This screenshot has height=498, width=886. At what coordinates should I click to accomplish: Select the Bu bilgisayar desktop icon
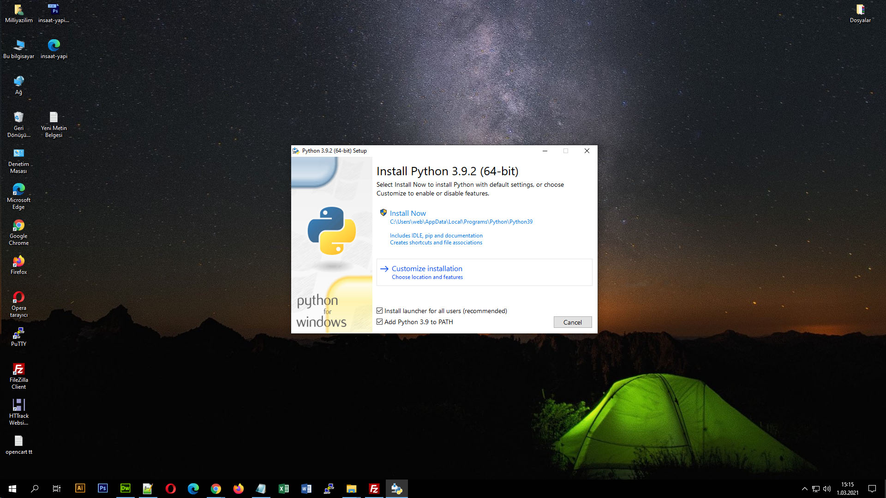(18, 49)
